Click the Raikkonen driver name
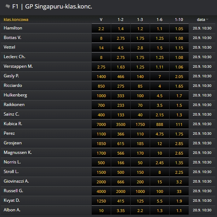 click(14, 105)
